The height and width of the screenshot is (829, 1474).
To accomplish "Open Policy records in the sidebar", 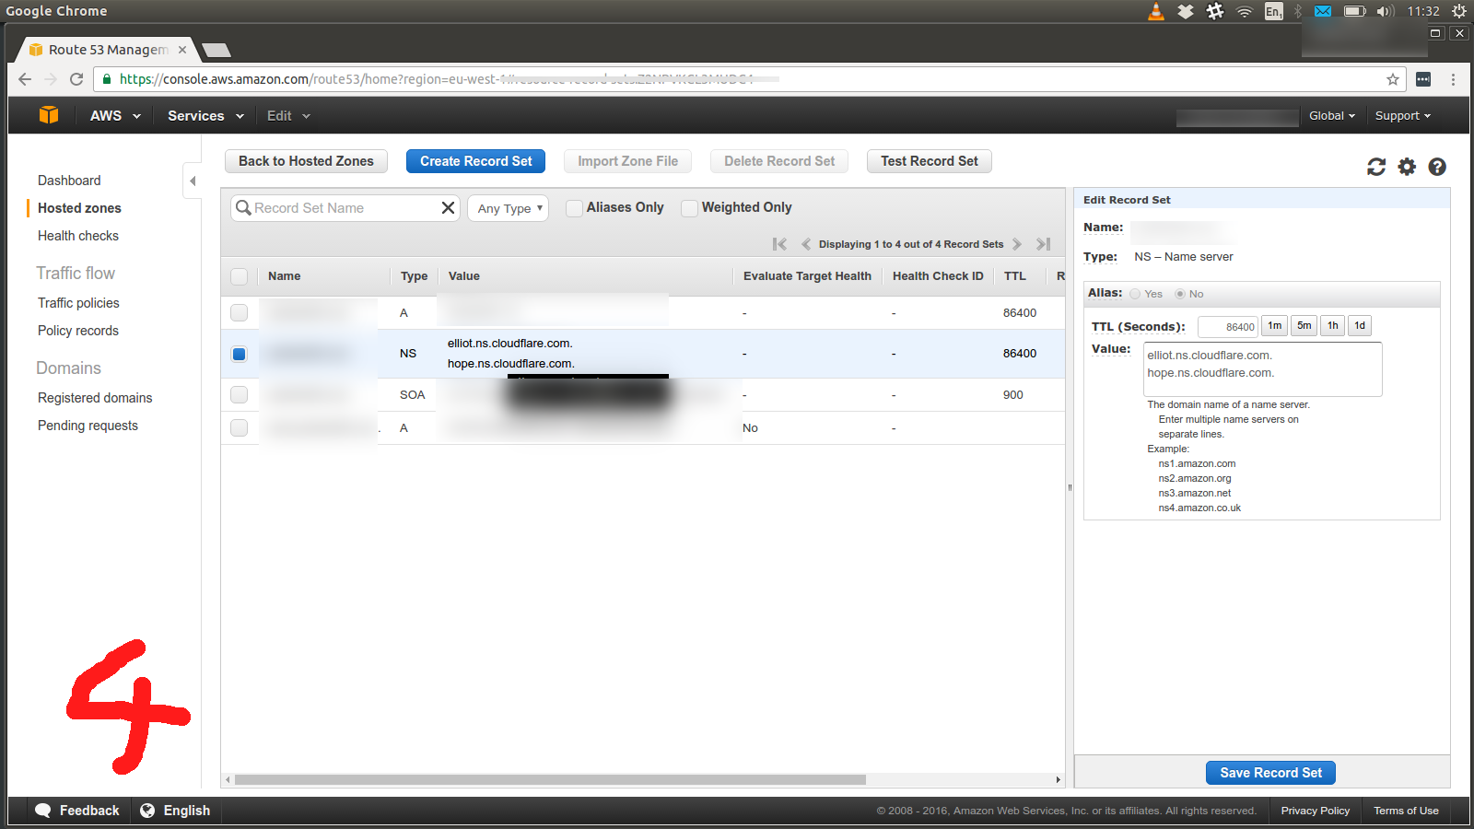I will 78,331.
